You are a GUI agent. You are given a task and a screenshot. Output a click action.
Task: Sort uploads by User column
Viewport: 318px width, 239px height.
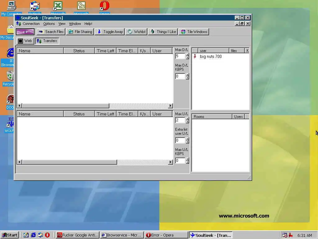[161, 114]
